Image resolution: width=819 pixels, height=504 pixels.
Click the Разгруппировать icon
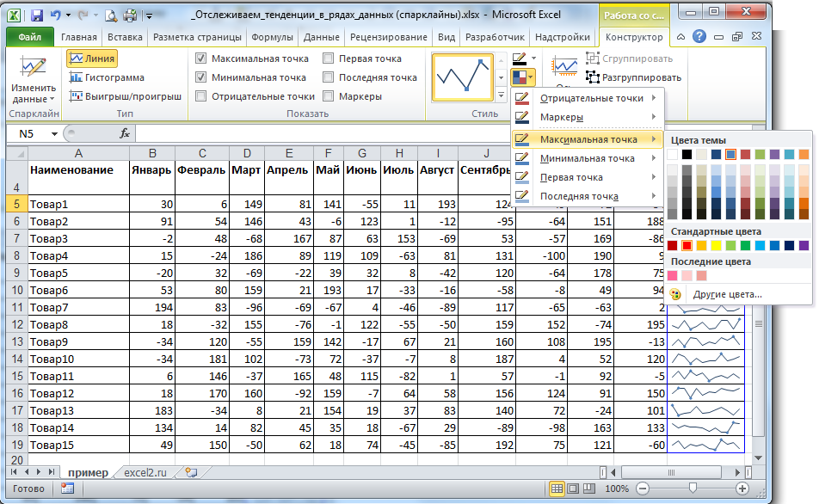(x=594, y=77)
